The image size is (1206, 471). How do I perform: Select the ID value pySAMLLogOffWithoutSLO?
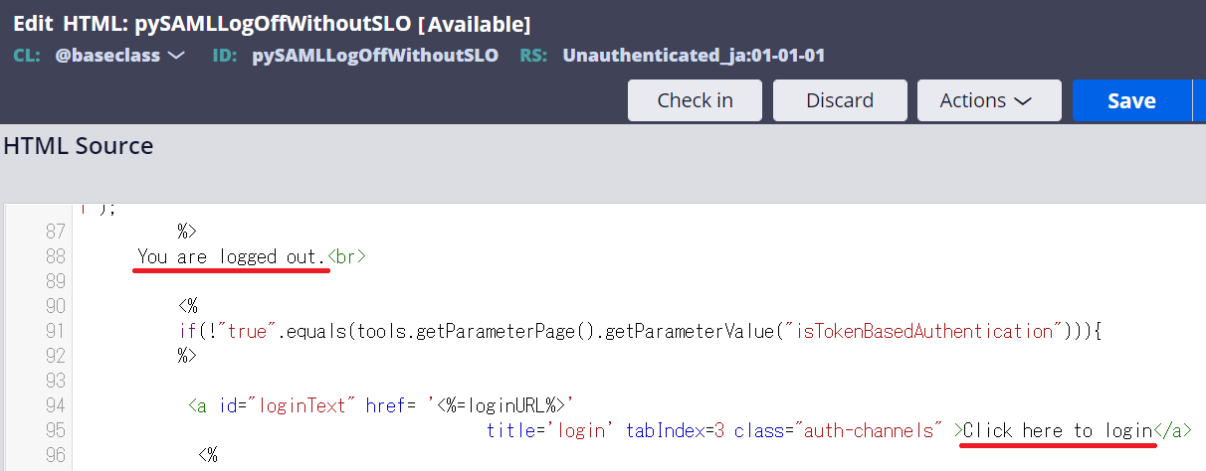pos(375,56)
